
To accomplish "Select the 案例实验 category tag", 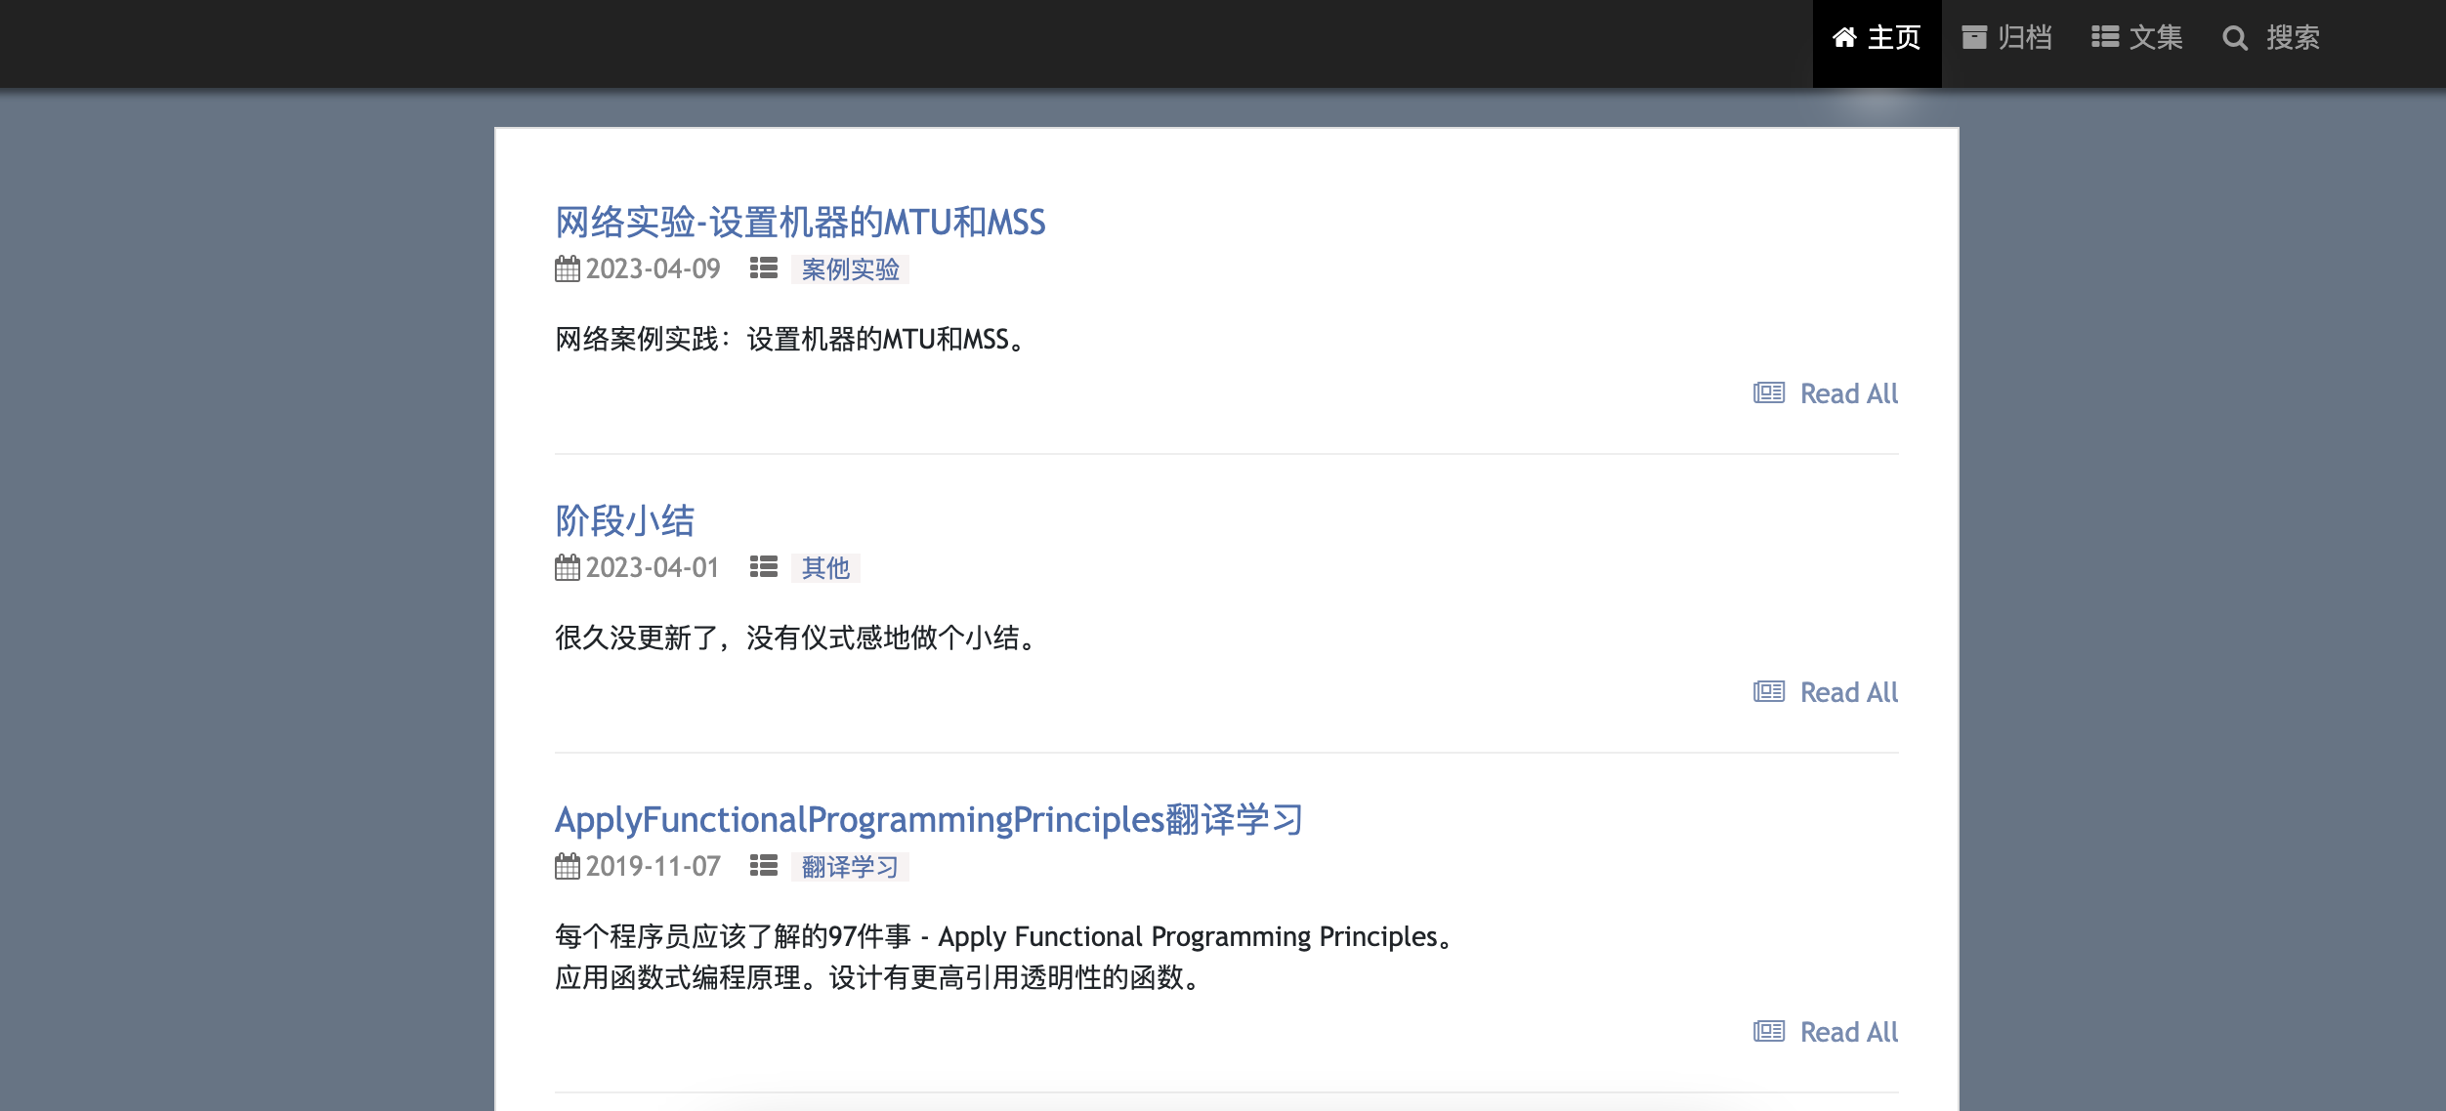I will (x=850, y=269).
